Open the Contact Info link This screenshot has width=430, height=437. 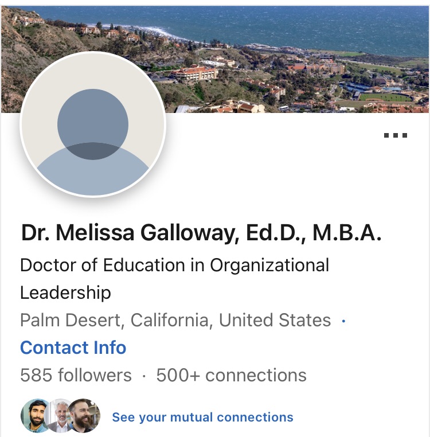[73, 348]
